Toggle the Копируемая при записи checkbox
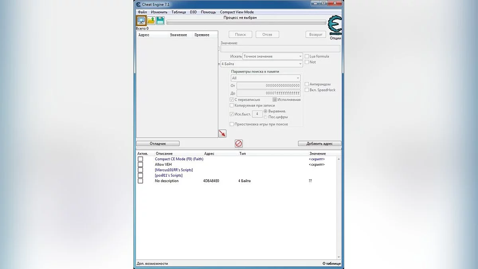Image resolution: width=478 pixels, height=269 pixels. [x=232, y=105]
